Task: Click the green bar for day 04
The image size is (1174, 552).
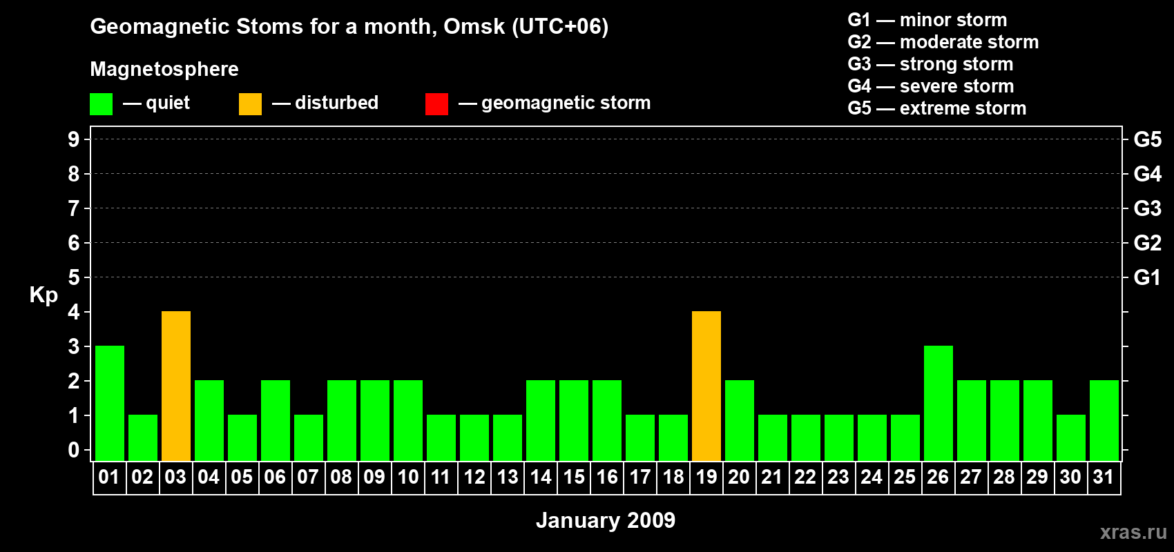Action: [x=209, y=421]
